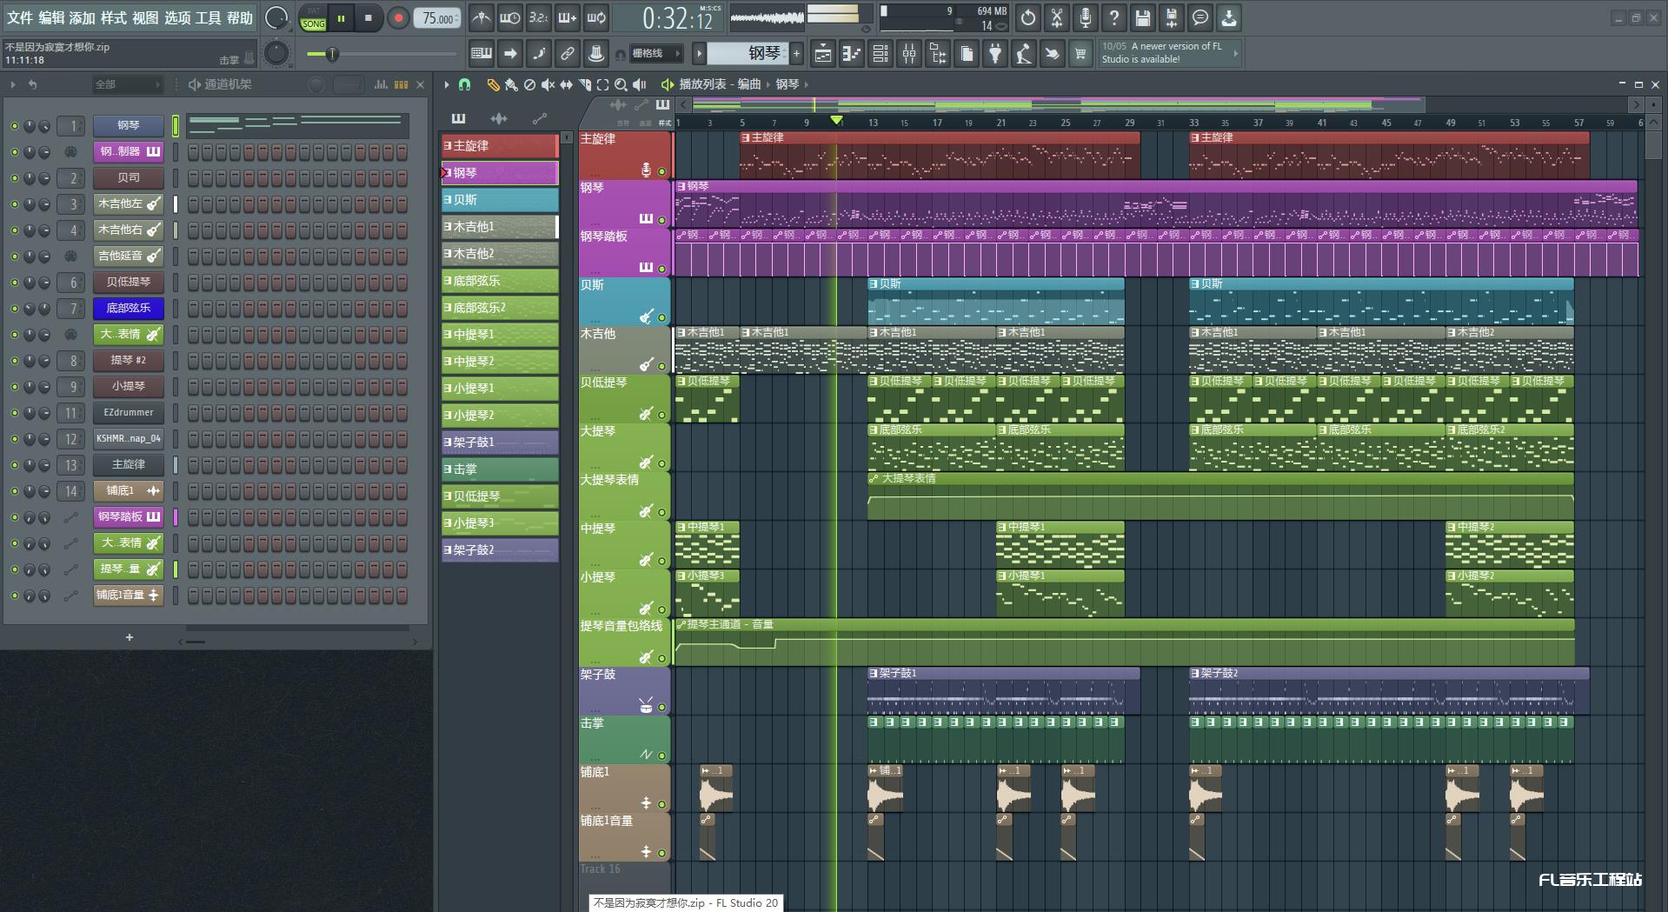Activate the Playback speaker tool in playlist
This screenshot has height=912, width=1668.
[640, 84]
